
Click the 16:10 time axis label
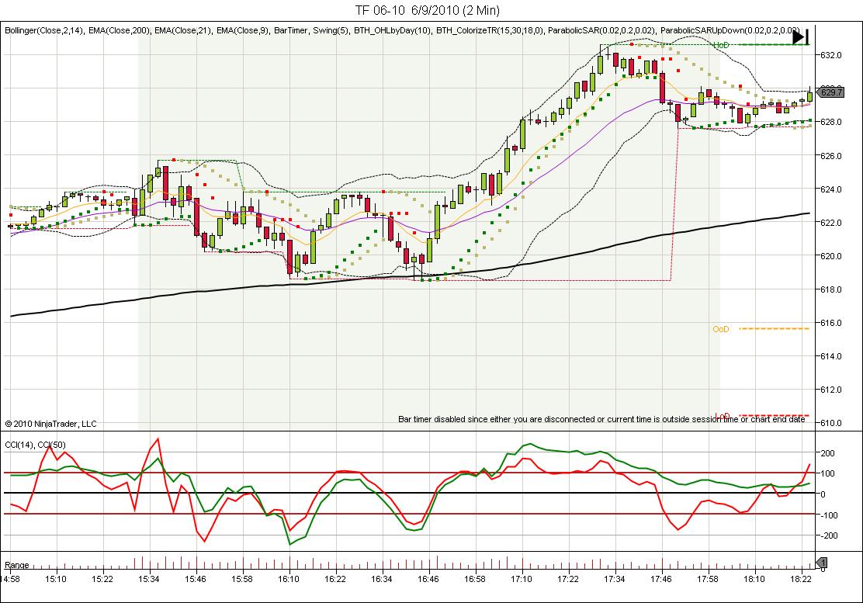pos(289,579)
